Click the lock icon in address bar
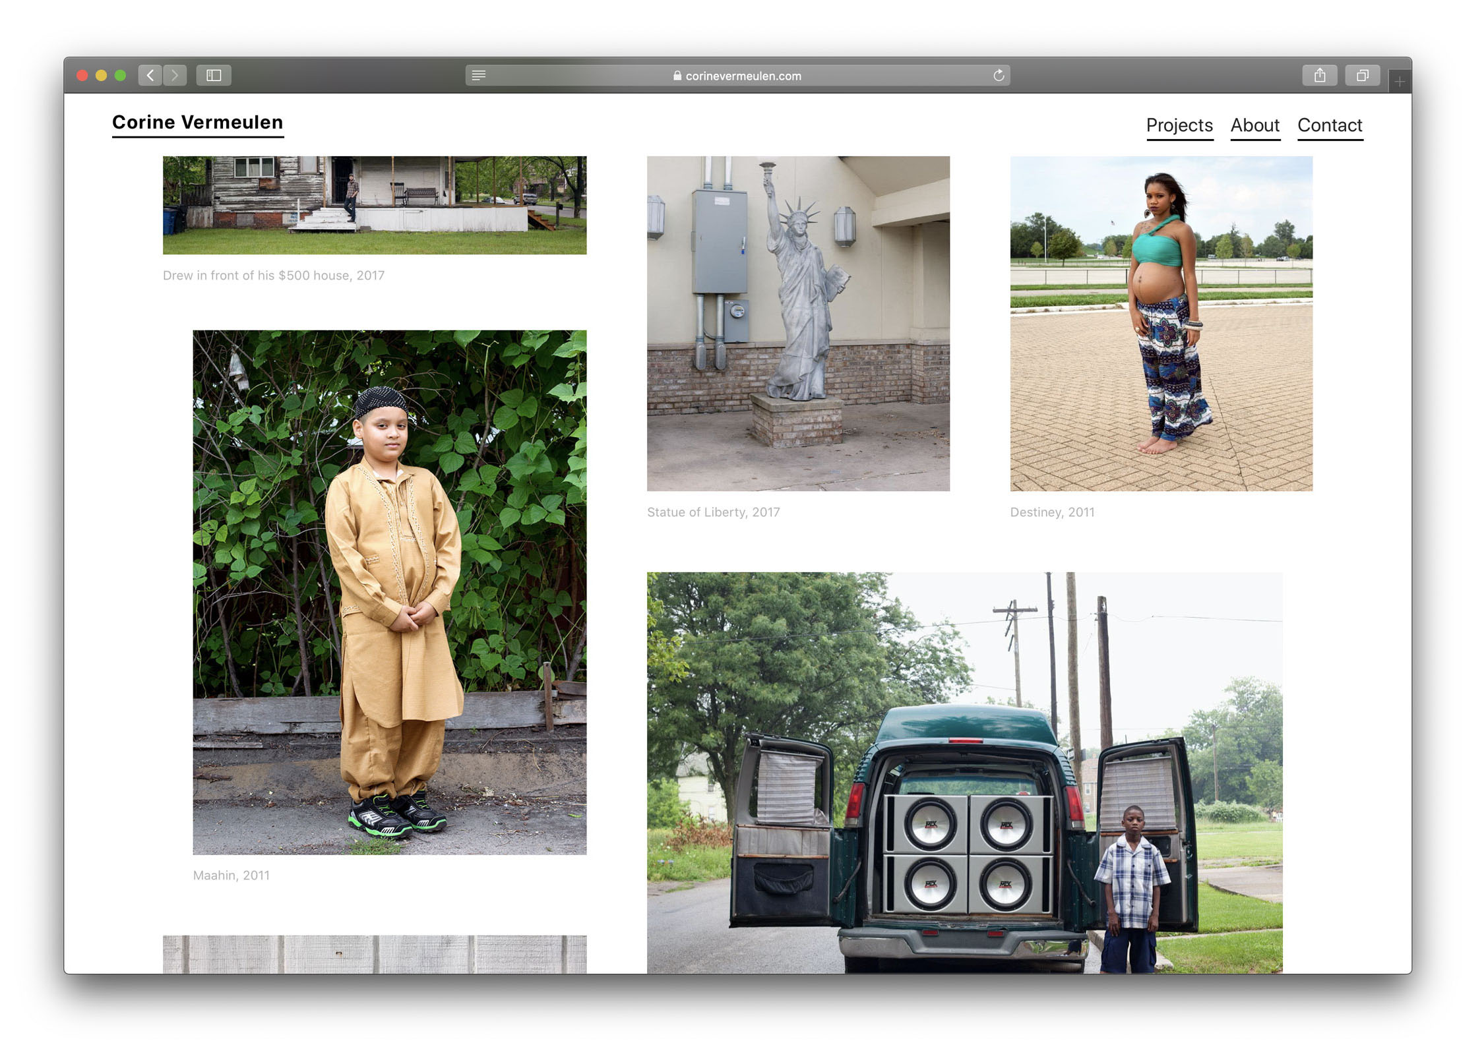The height and width of the screenshot is (1043, 1484). pos(677,76)
